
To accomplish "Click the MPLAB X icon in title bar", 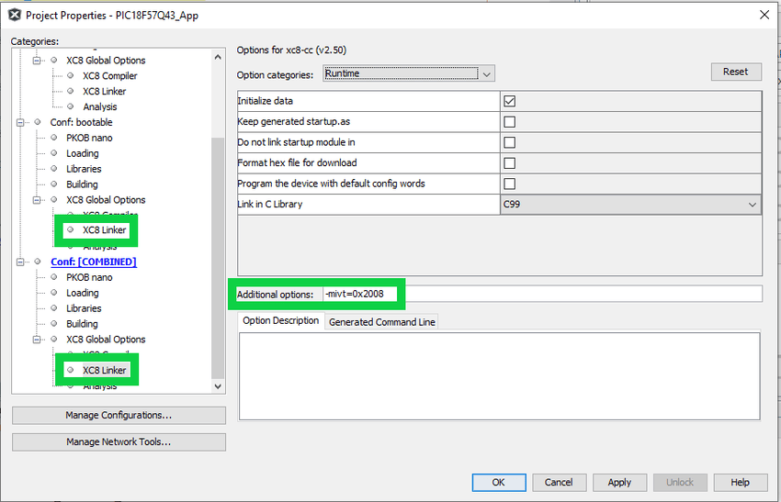I will tap(14, 15).
